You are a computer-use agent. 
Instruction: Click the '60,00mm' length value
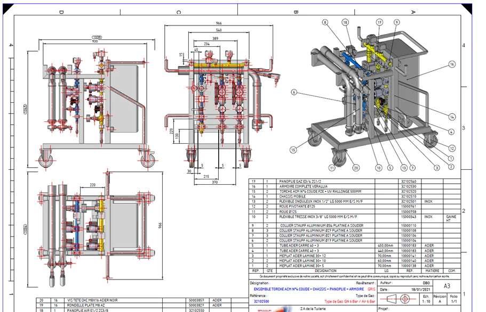[x=385, y=261]
